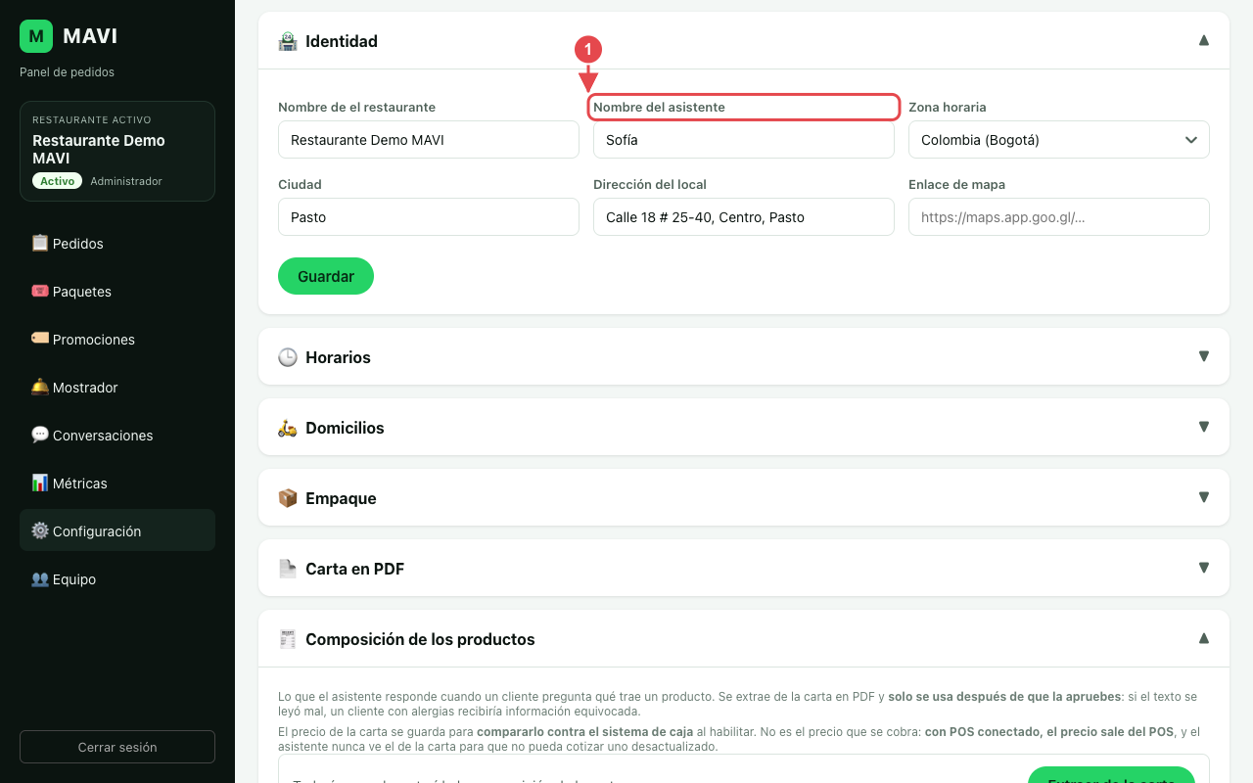
Task: Collapse the Identidad section arrow
Action: (1204, 40)
